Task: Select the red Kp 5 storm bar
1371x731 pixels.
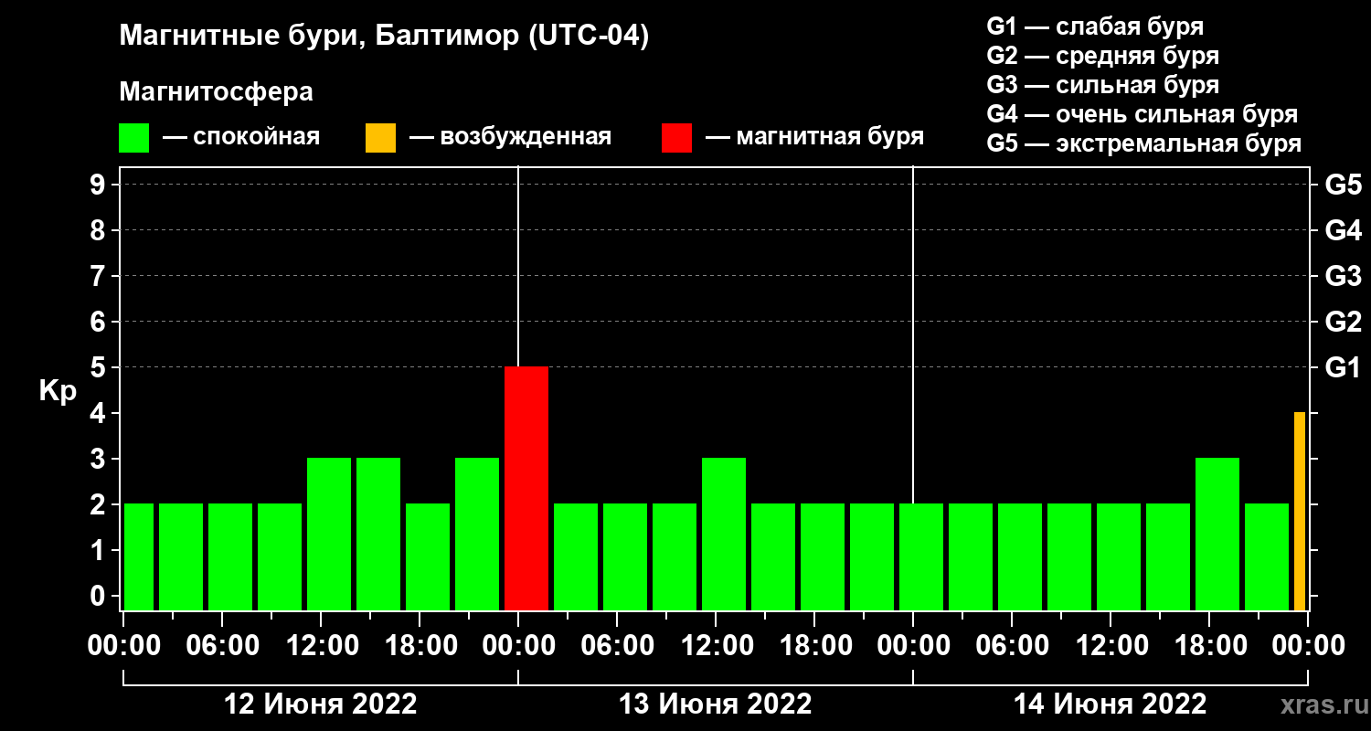Action: (x=526, y=488)
